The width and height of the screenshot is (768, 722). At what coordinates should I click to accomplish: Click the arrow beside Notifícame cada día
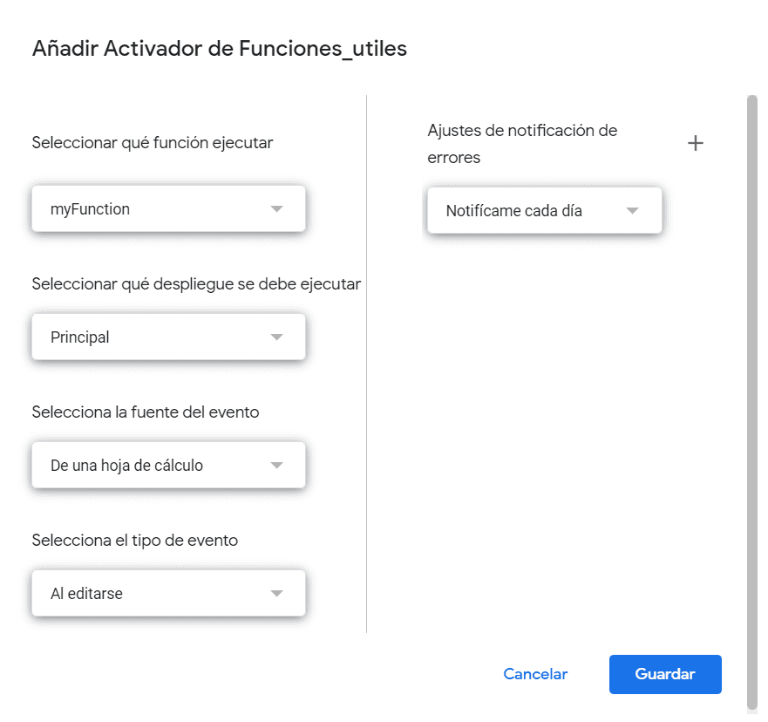(632, 211)
